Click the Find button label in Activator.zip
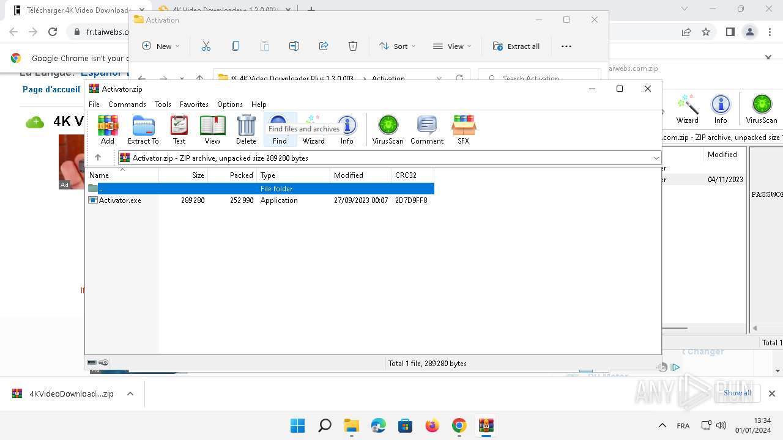The image size is (783, 440). [x=280, y=141]
